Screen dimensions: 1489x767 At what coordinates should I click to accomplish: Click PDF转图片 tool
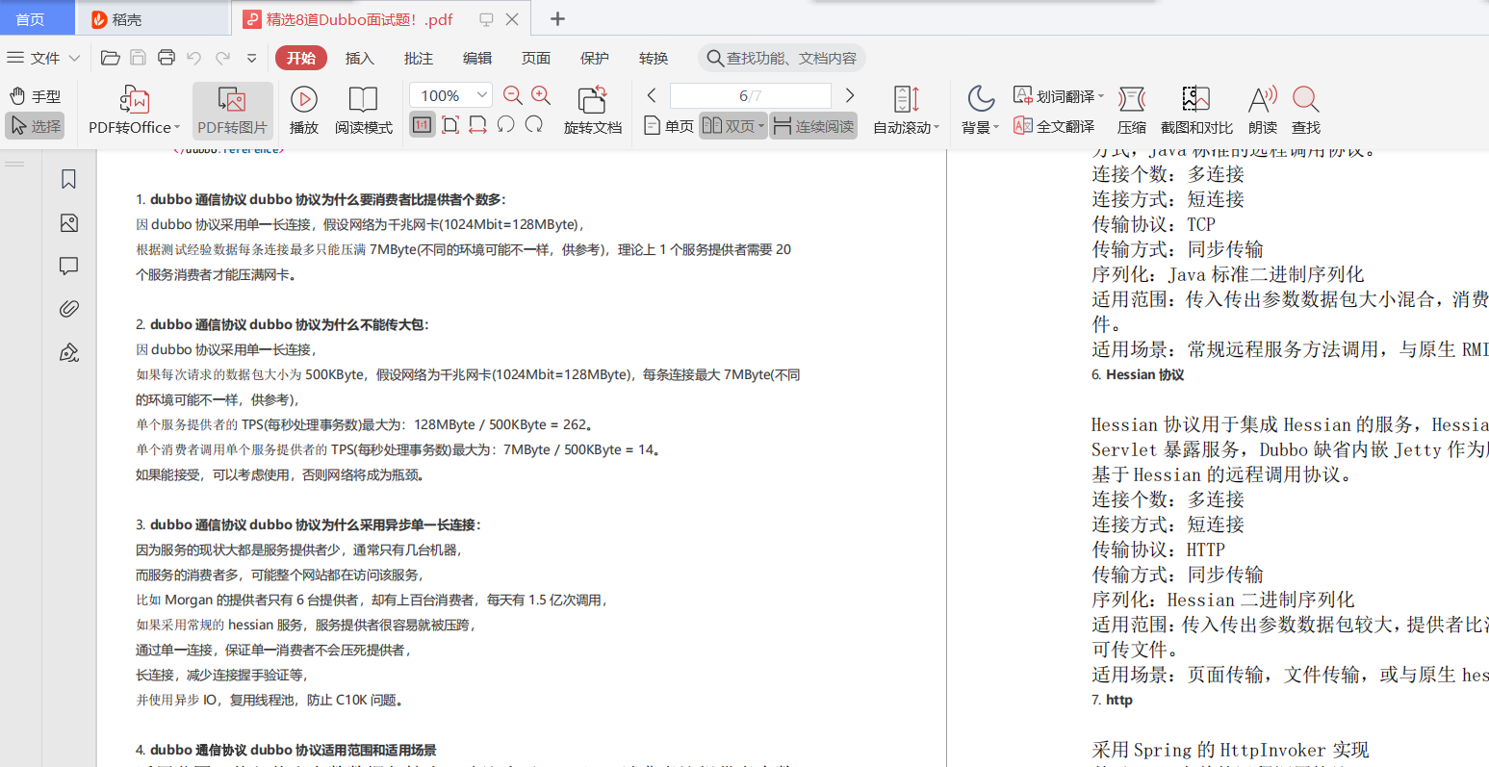232,110
